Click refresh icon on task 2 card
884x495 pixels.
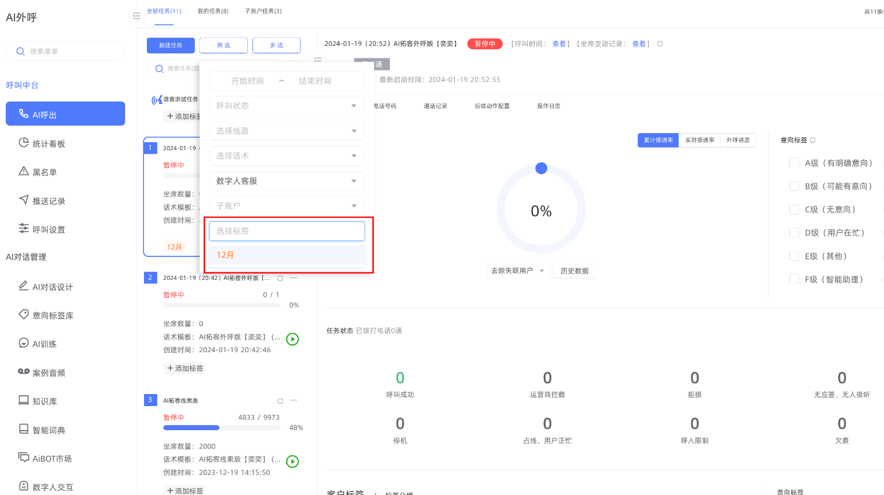pos(280,278)
